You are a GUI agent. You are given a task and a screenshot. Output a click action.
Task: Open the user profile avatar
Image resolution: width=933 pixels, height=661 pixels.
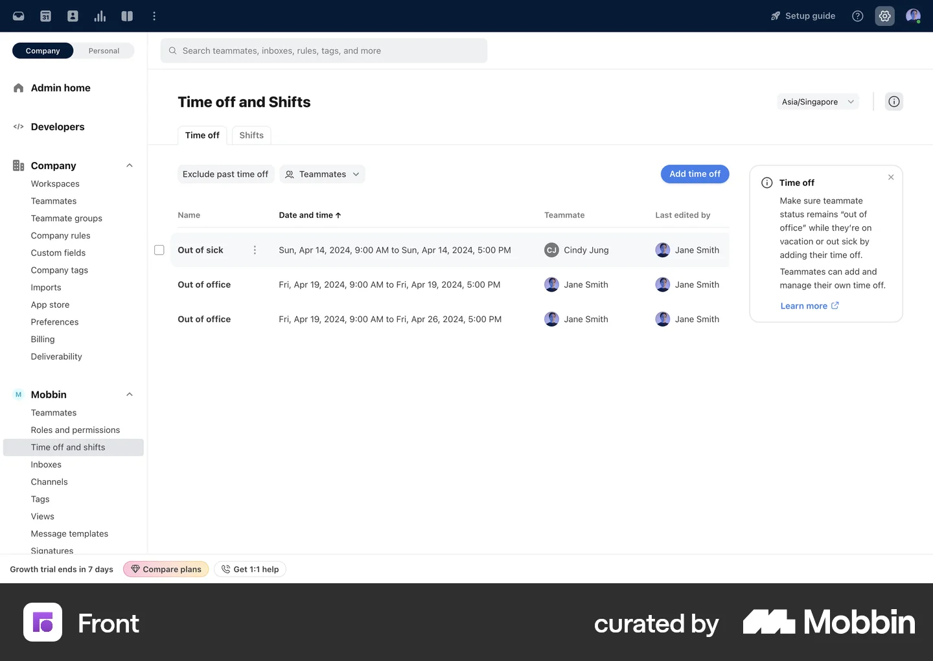coord(913,16)
